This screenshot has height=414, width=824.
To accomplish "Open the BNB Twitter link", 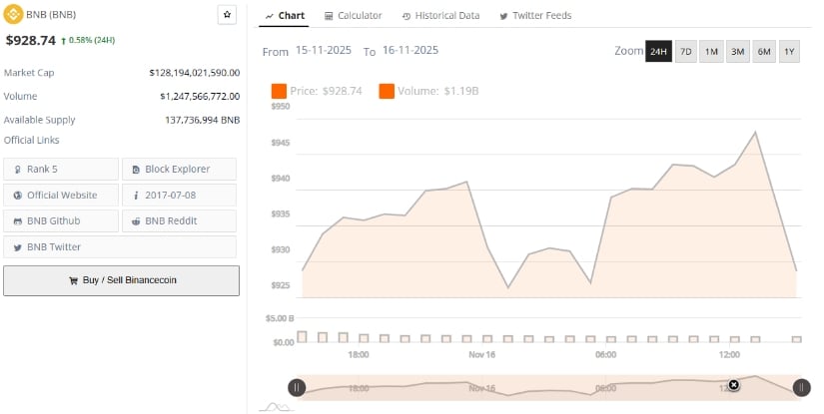I will [x=120, y=246].
